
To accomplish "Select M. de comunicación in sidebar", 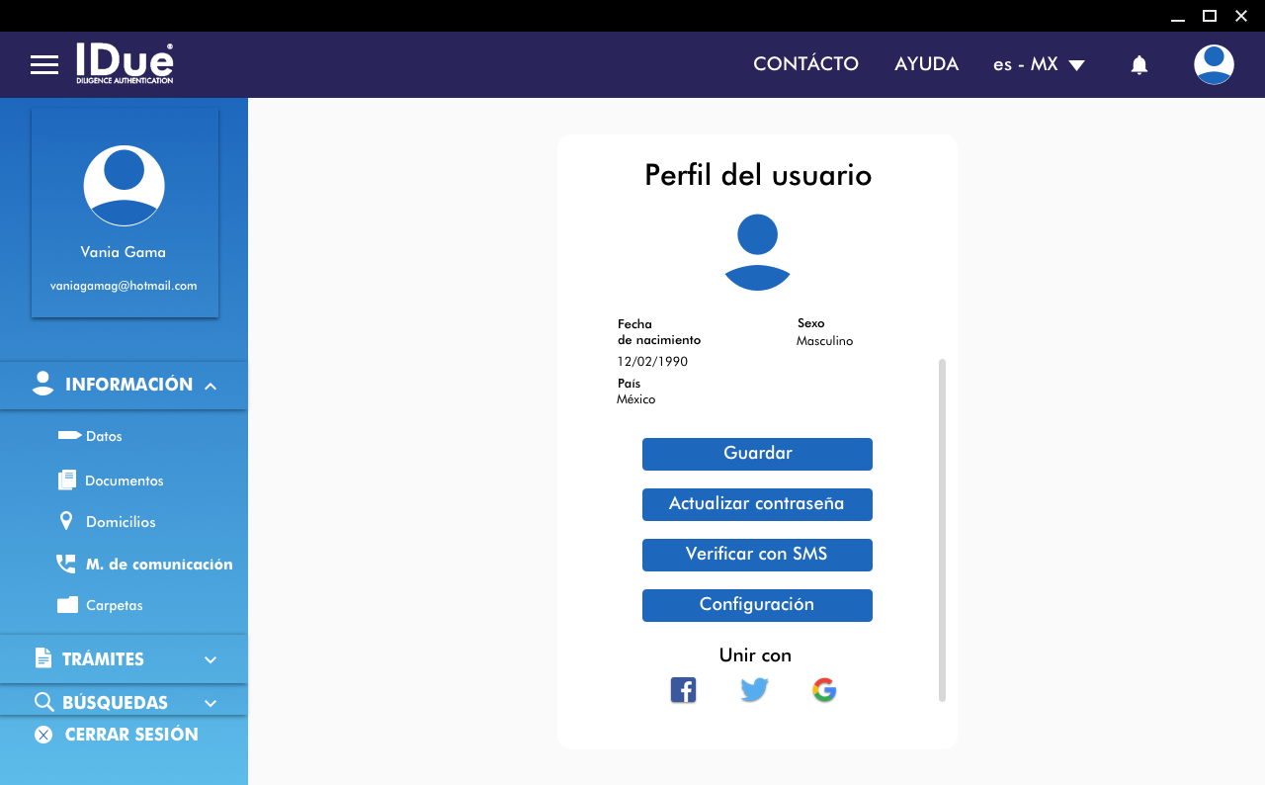I will (x=158, y=565).
